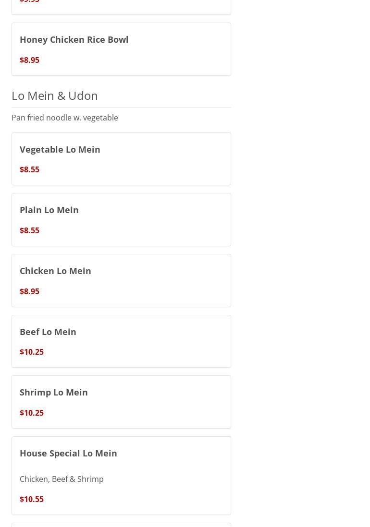Click the $10.25 price under Beef Lo Mein

click(32, 352)
